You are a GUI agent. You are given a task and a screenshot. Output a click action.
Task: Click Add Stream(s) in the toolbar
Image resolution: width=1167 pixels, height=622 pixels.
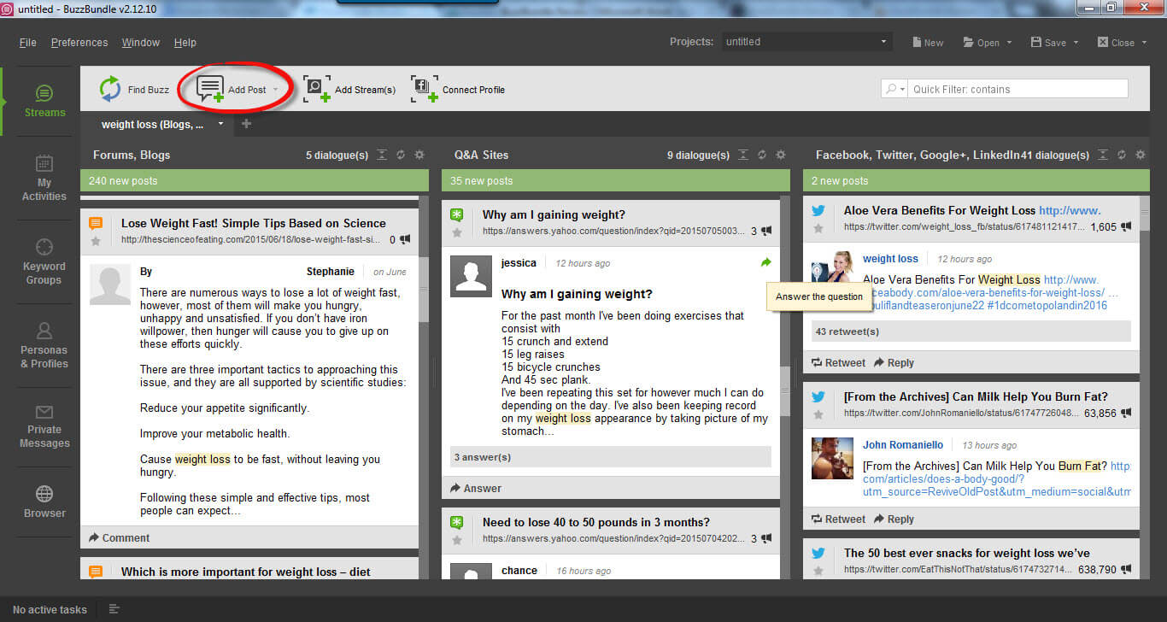[350, 90]
